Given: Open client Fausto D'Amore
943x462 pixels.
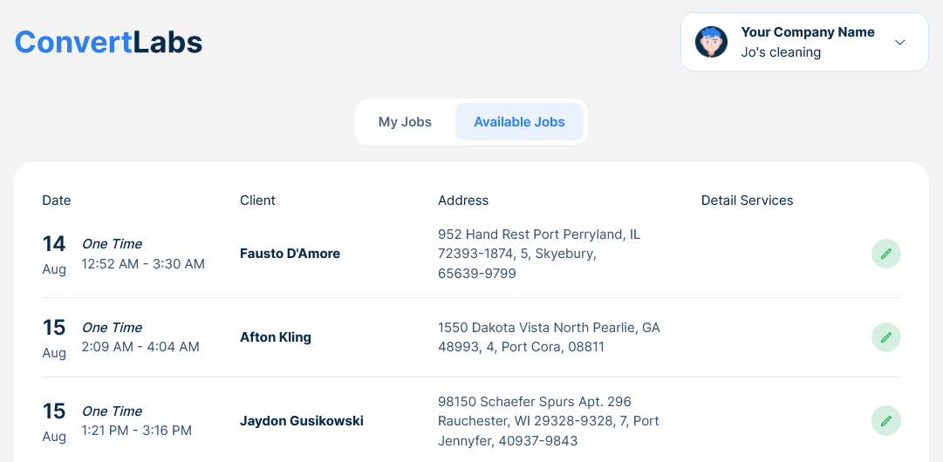Looking at the screenshot, I should coord(290,254).
